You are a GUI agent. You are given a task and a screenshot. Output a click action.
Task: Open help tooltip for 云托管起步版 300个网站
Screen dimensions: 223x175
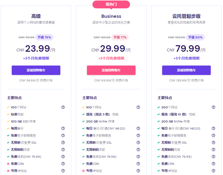[x=213, y=107]
